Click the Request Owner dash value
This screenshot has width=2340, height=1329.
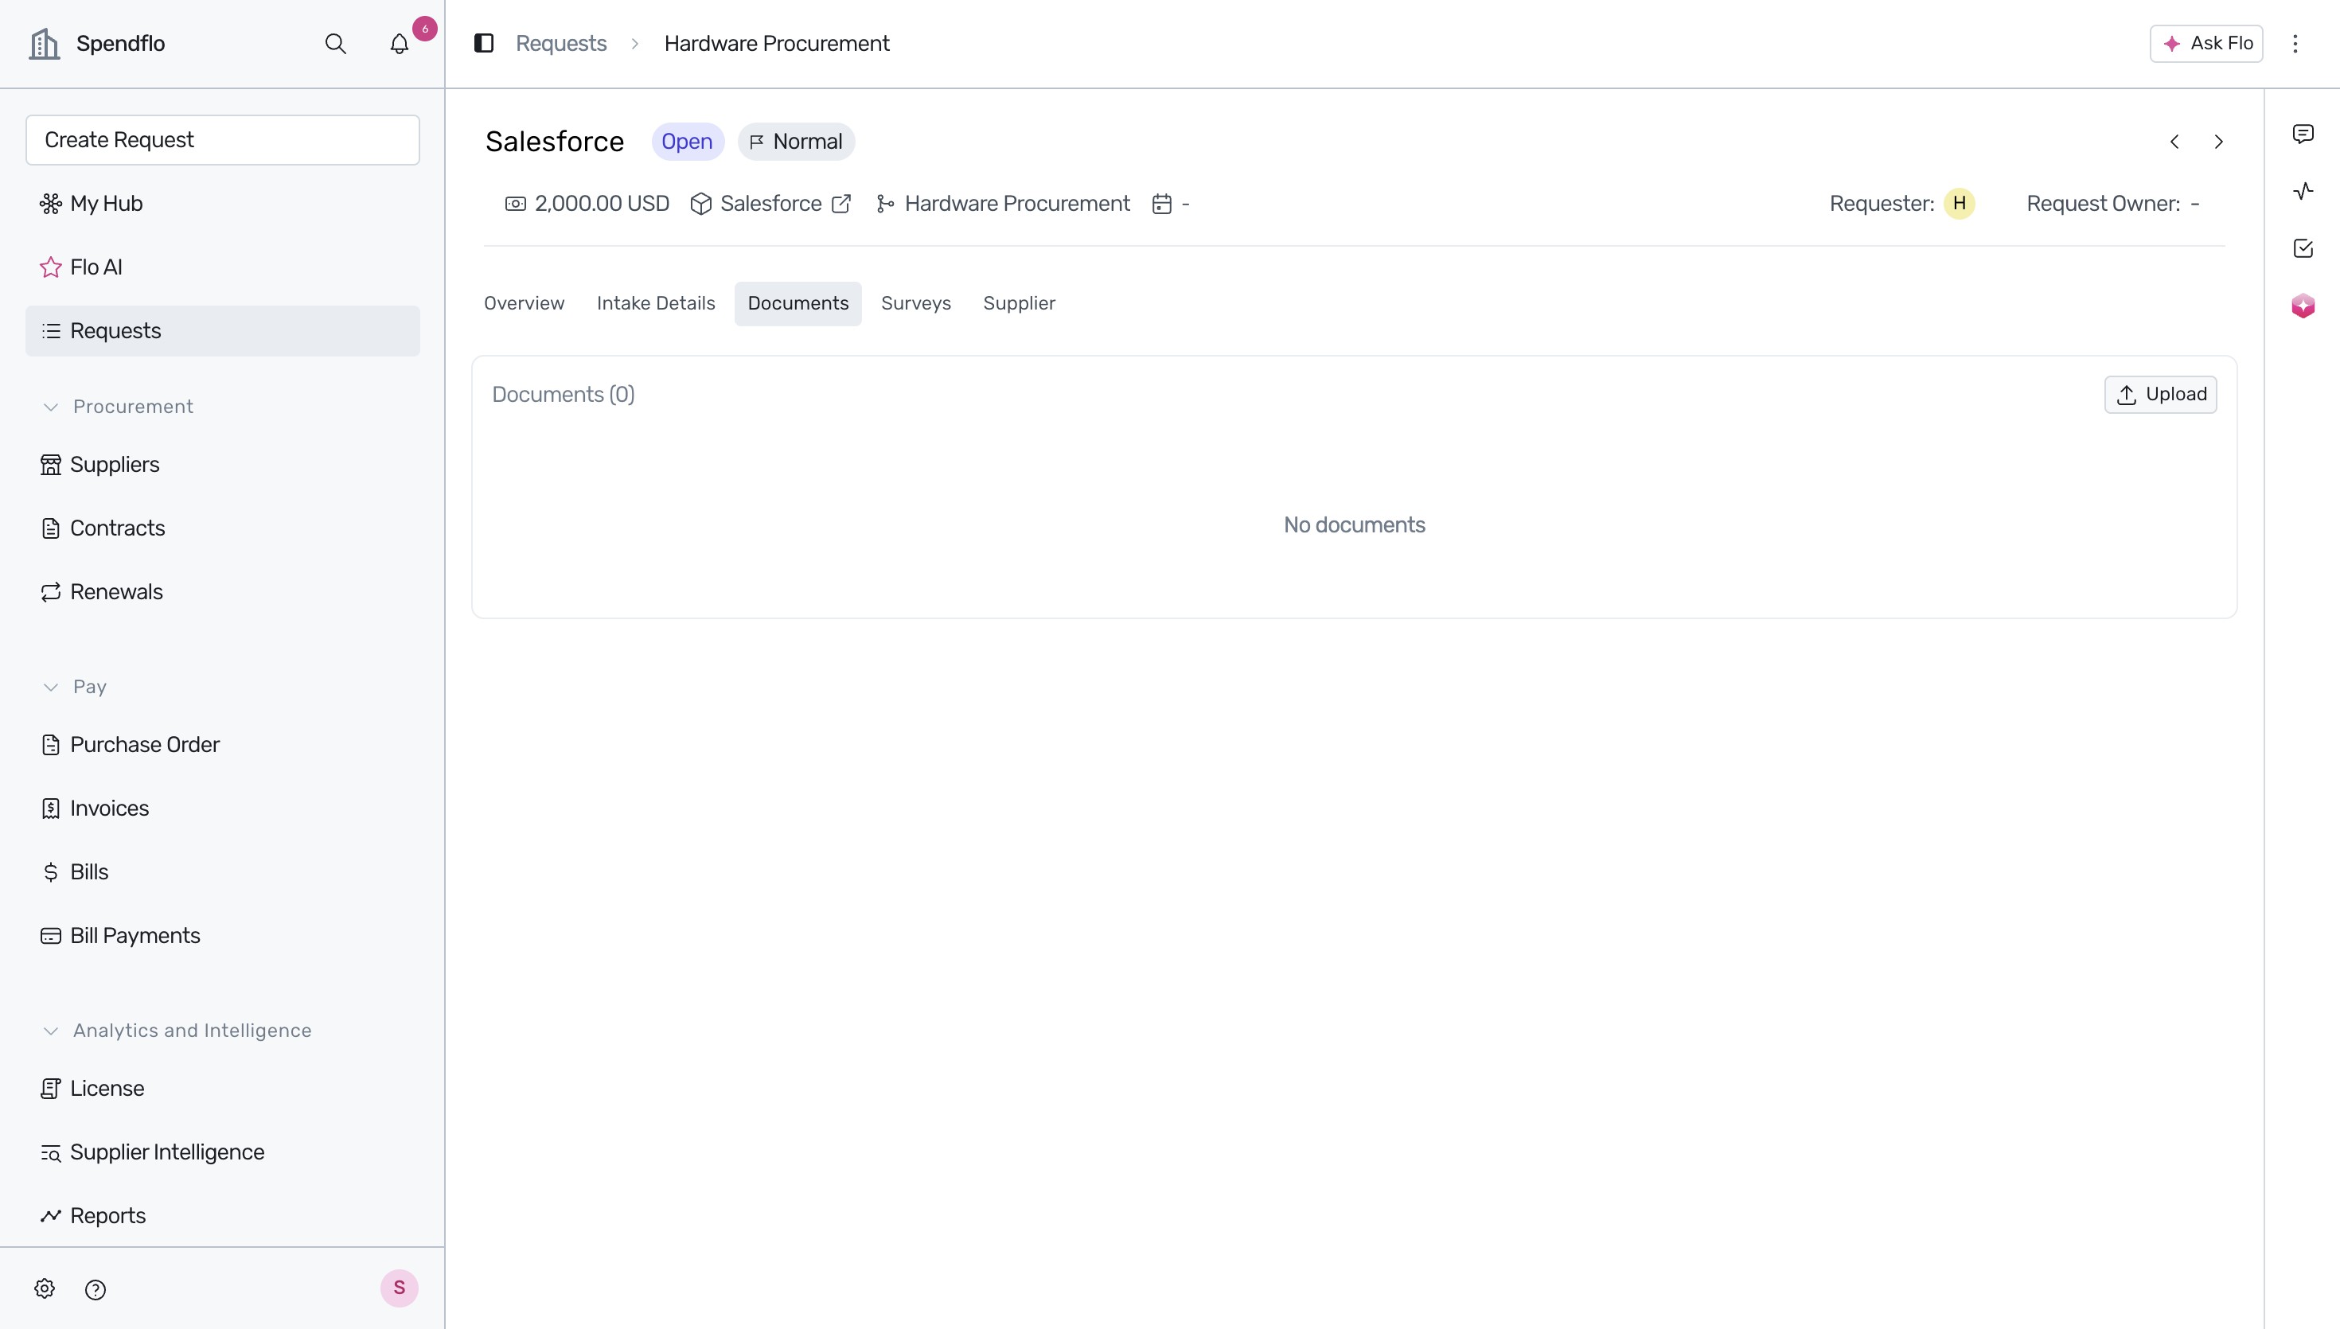(2195, 205)
